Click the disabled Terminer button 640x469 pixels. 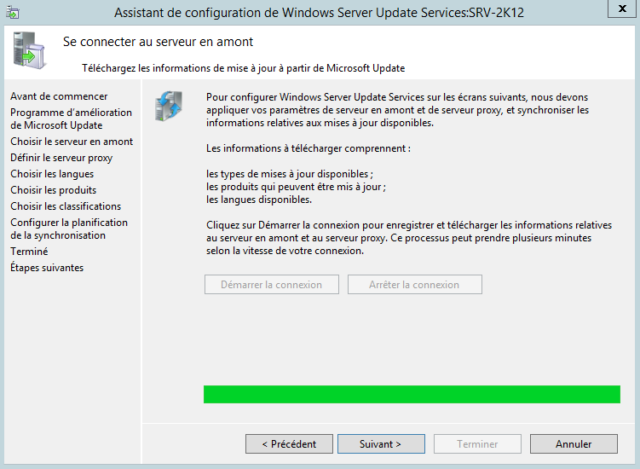pyautogui.click(x=477, y=444)
